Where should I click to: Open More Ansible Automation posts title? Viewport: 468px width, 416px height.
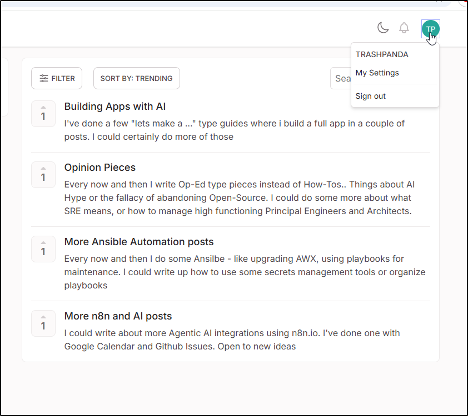[139, 242]
